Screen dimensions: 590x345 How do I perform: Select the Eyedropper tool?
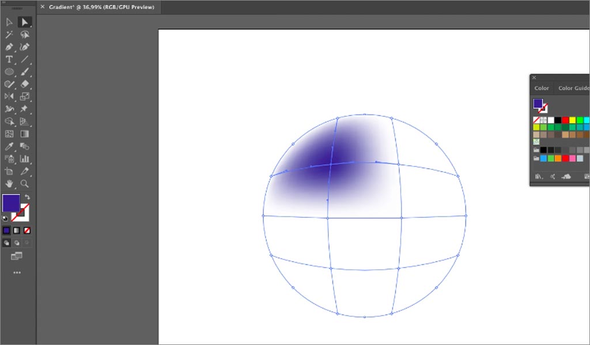point(9,147)
